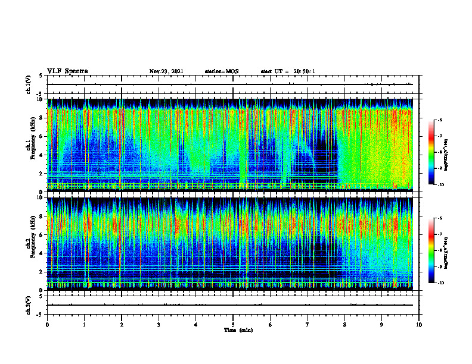This screenshot has width=472, height=364.
Task: Click time axis tick label "9"
Action: coord(381,325)
